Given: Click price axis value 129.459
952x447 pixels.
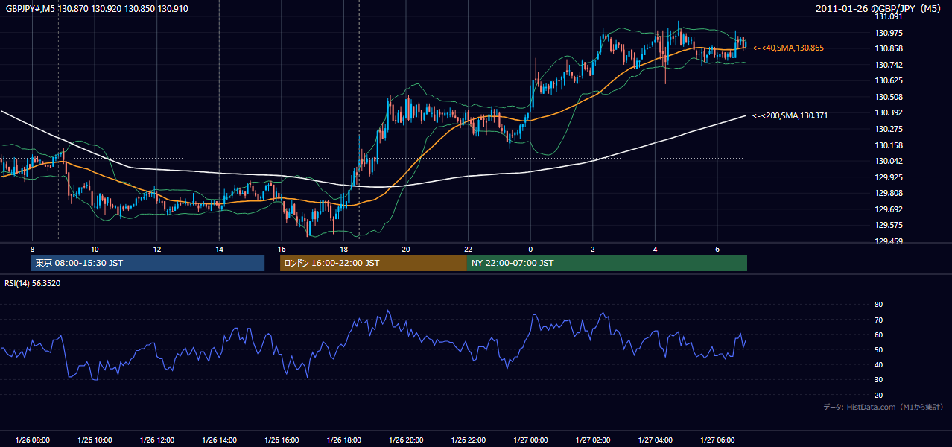Looking at the screenshot, I should point(888,241).
